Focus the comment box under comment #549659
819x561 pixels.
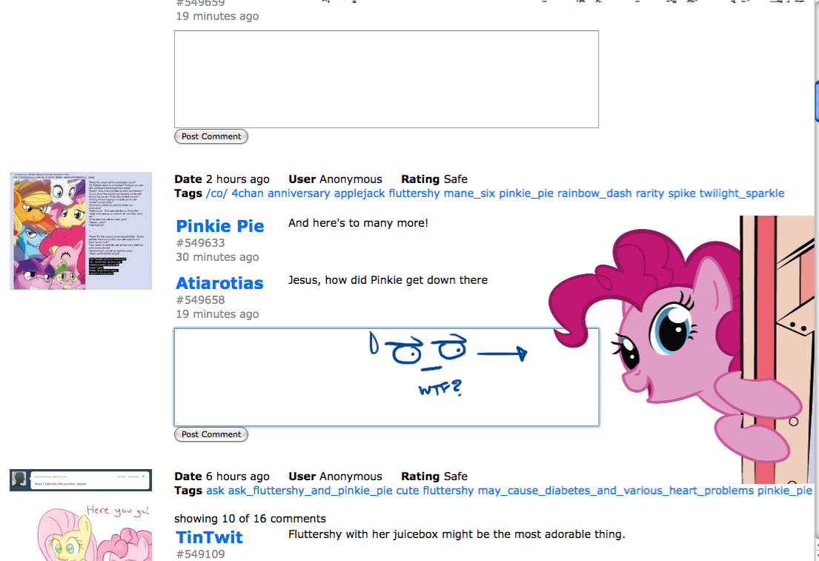[x=386, y=79]
